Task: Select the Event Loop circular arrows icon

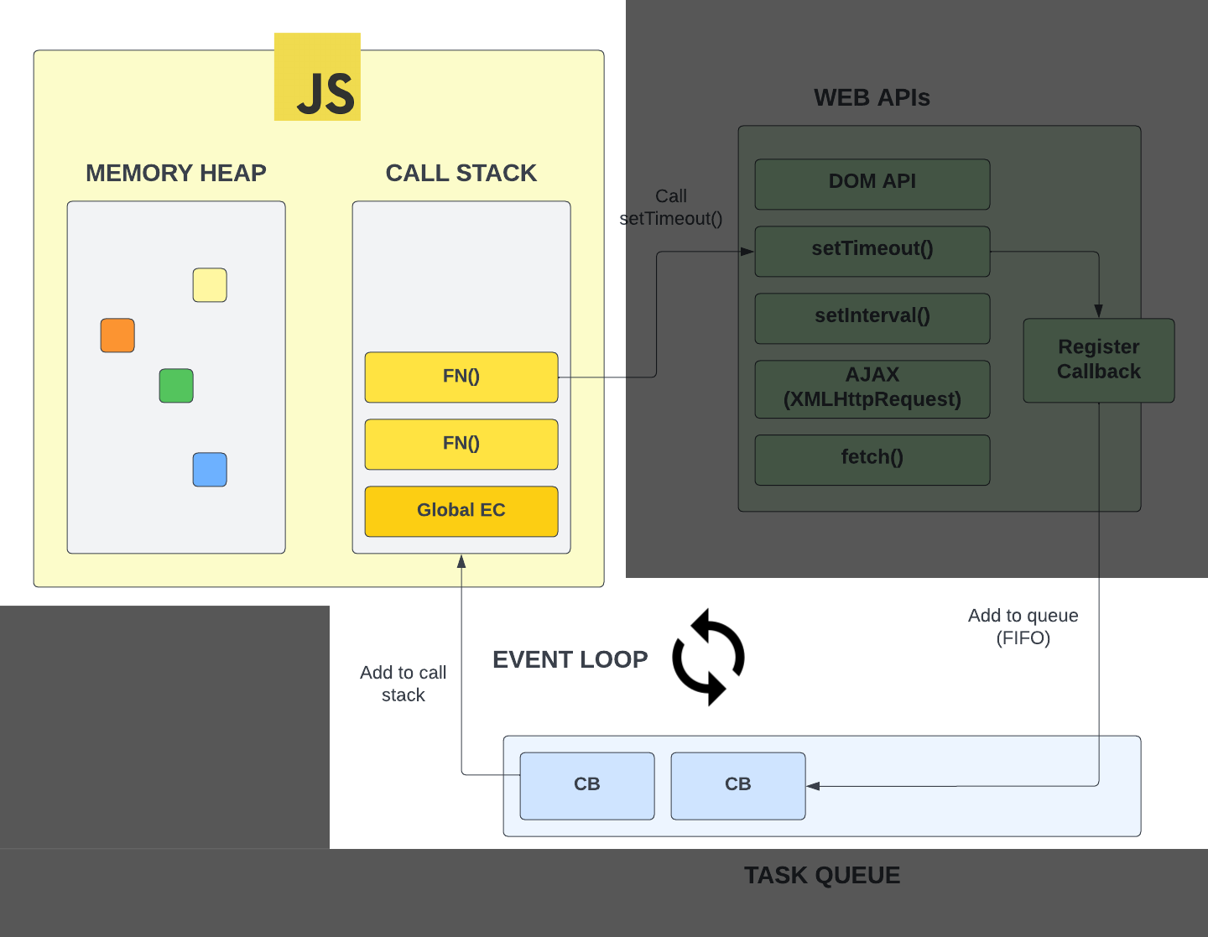Action: [708, 658]
